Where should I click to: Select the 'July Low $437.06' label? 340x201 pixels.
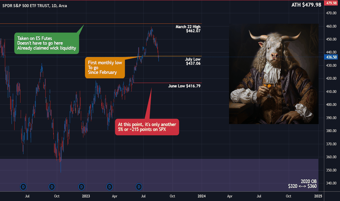(193, 61)
